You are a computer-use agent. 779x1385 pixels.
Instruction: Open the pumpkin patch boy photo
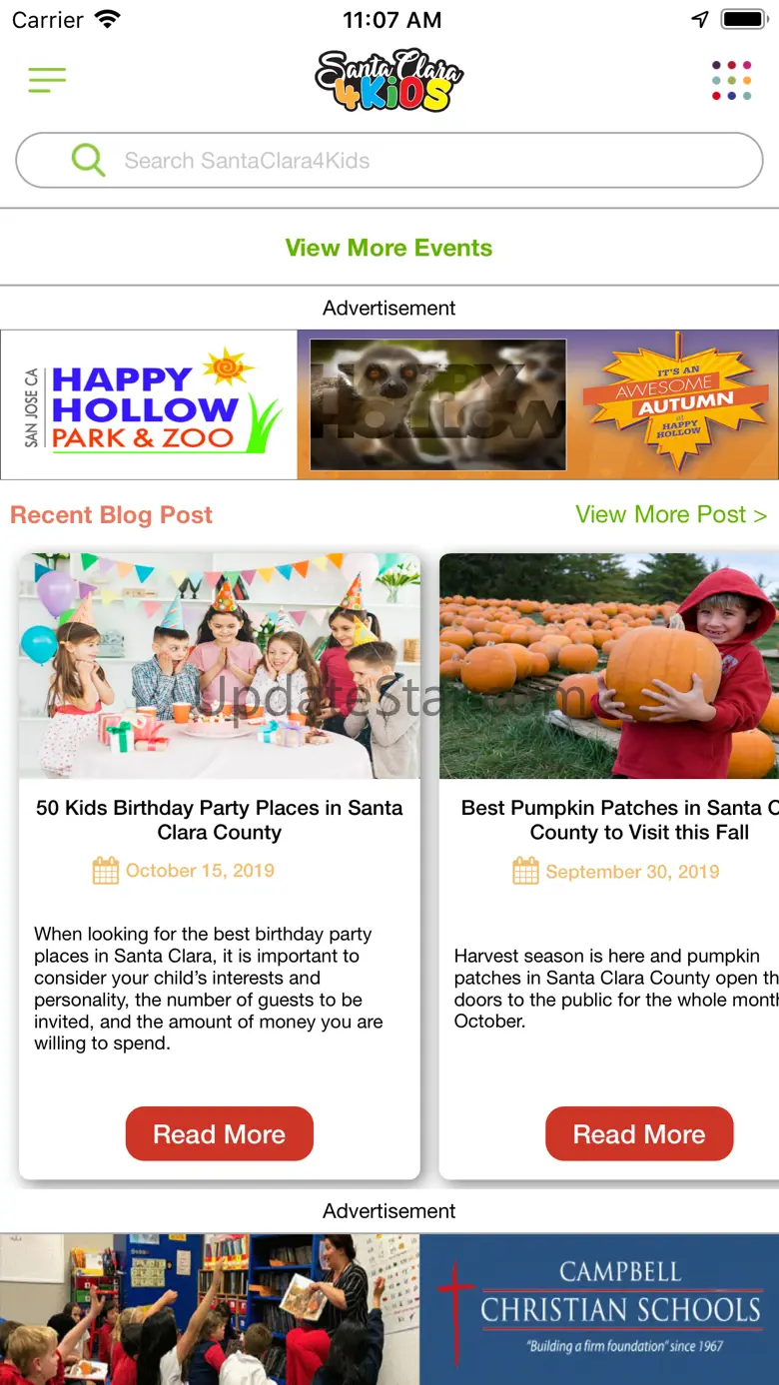click(x=609, y=666)
